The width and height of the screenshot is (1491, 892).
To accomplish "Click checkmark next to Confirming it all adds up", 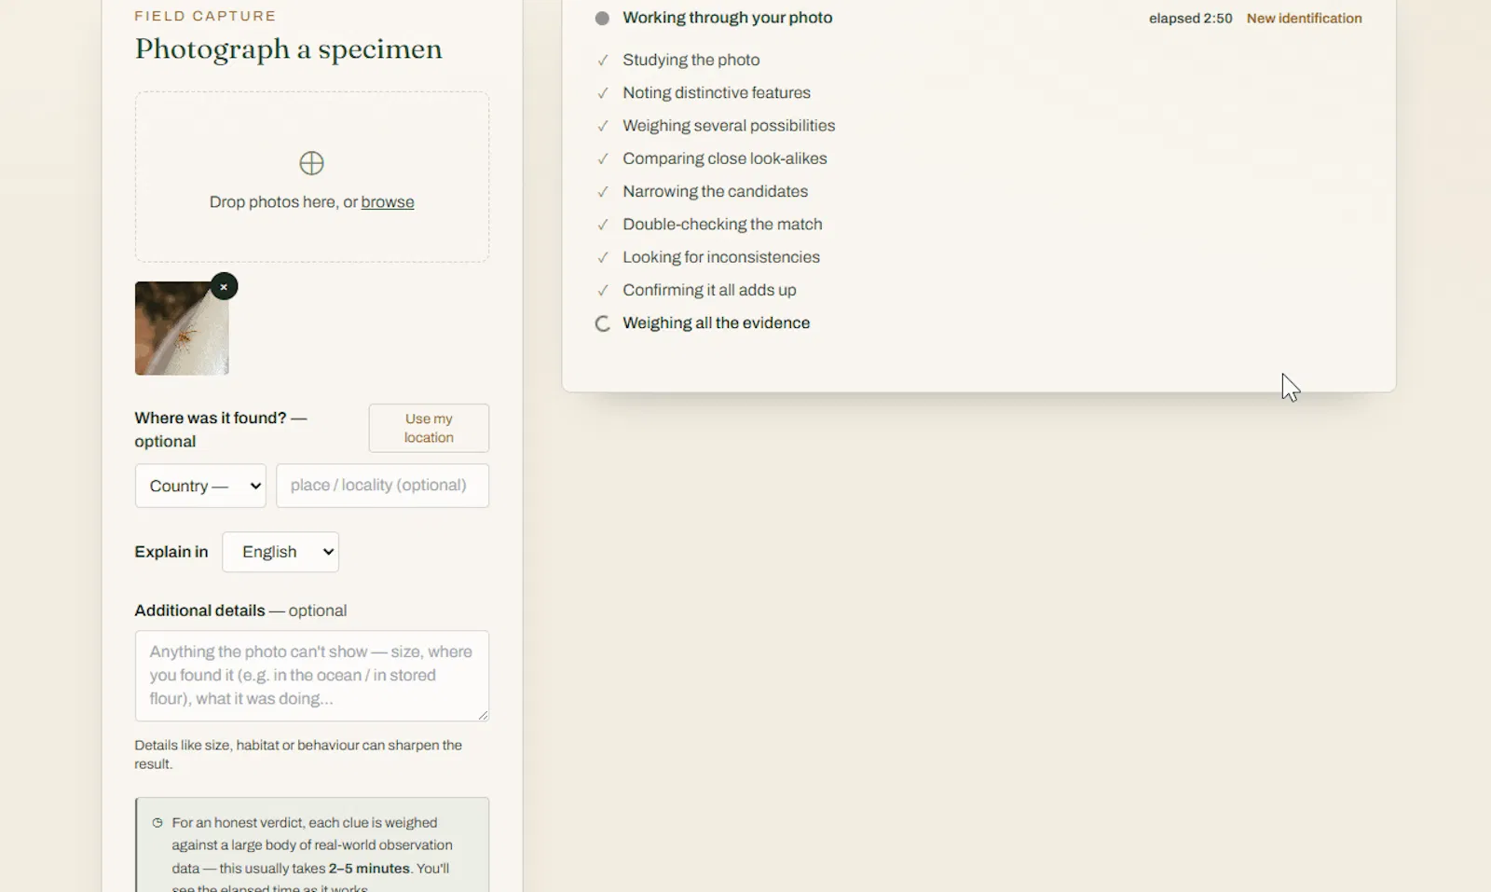I will point(603,291).
